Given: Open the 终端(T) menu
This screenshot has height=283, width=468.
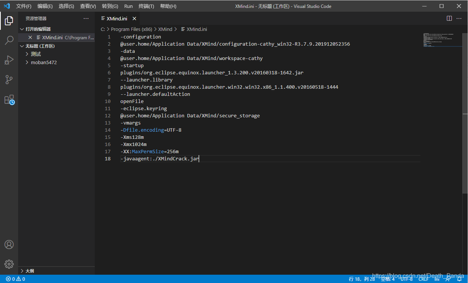Looking at the screenshot, I should (x=146, y=6).
